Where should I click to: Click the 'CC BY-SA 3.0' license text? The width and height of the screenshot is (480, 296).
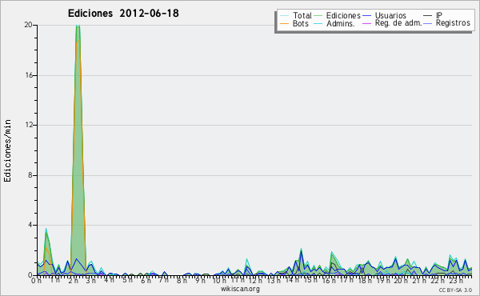(x=455, y=290)
